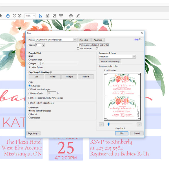Click the full screen mode icon
This screenshot has width=169, height=169.
[x=54, y=16]
